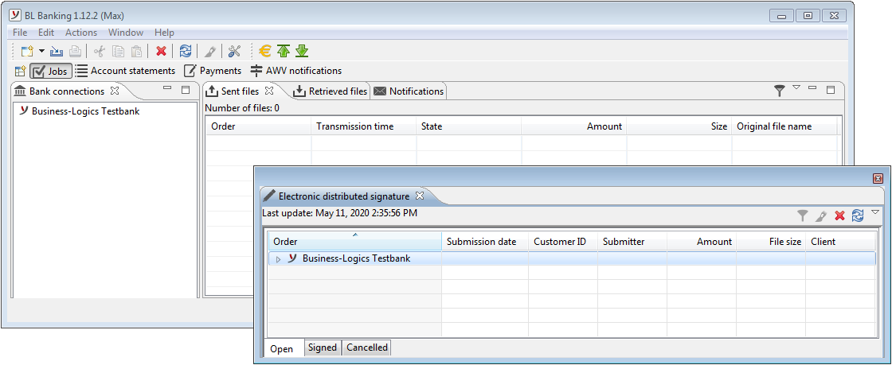Click the import toolbar icon
The height and width of the screenshot is (365, 892).
(57, 52)
